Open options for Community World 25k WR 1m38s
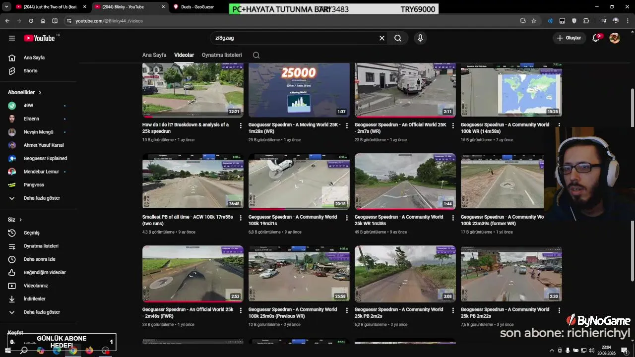The height and width of the screenshot is (357, 635). (x=453, y=218)
